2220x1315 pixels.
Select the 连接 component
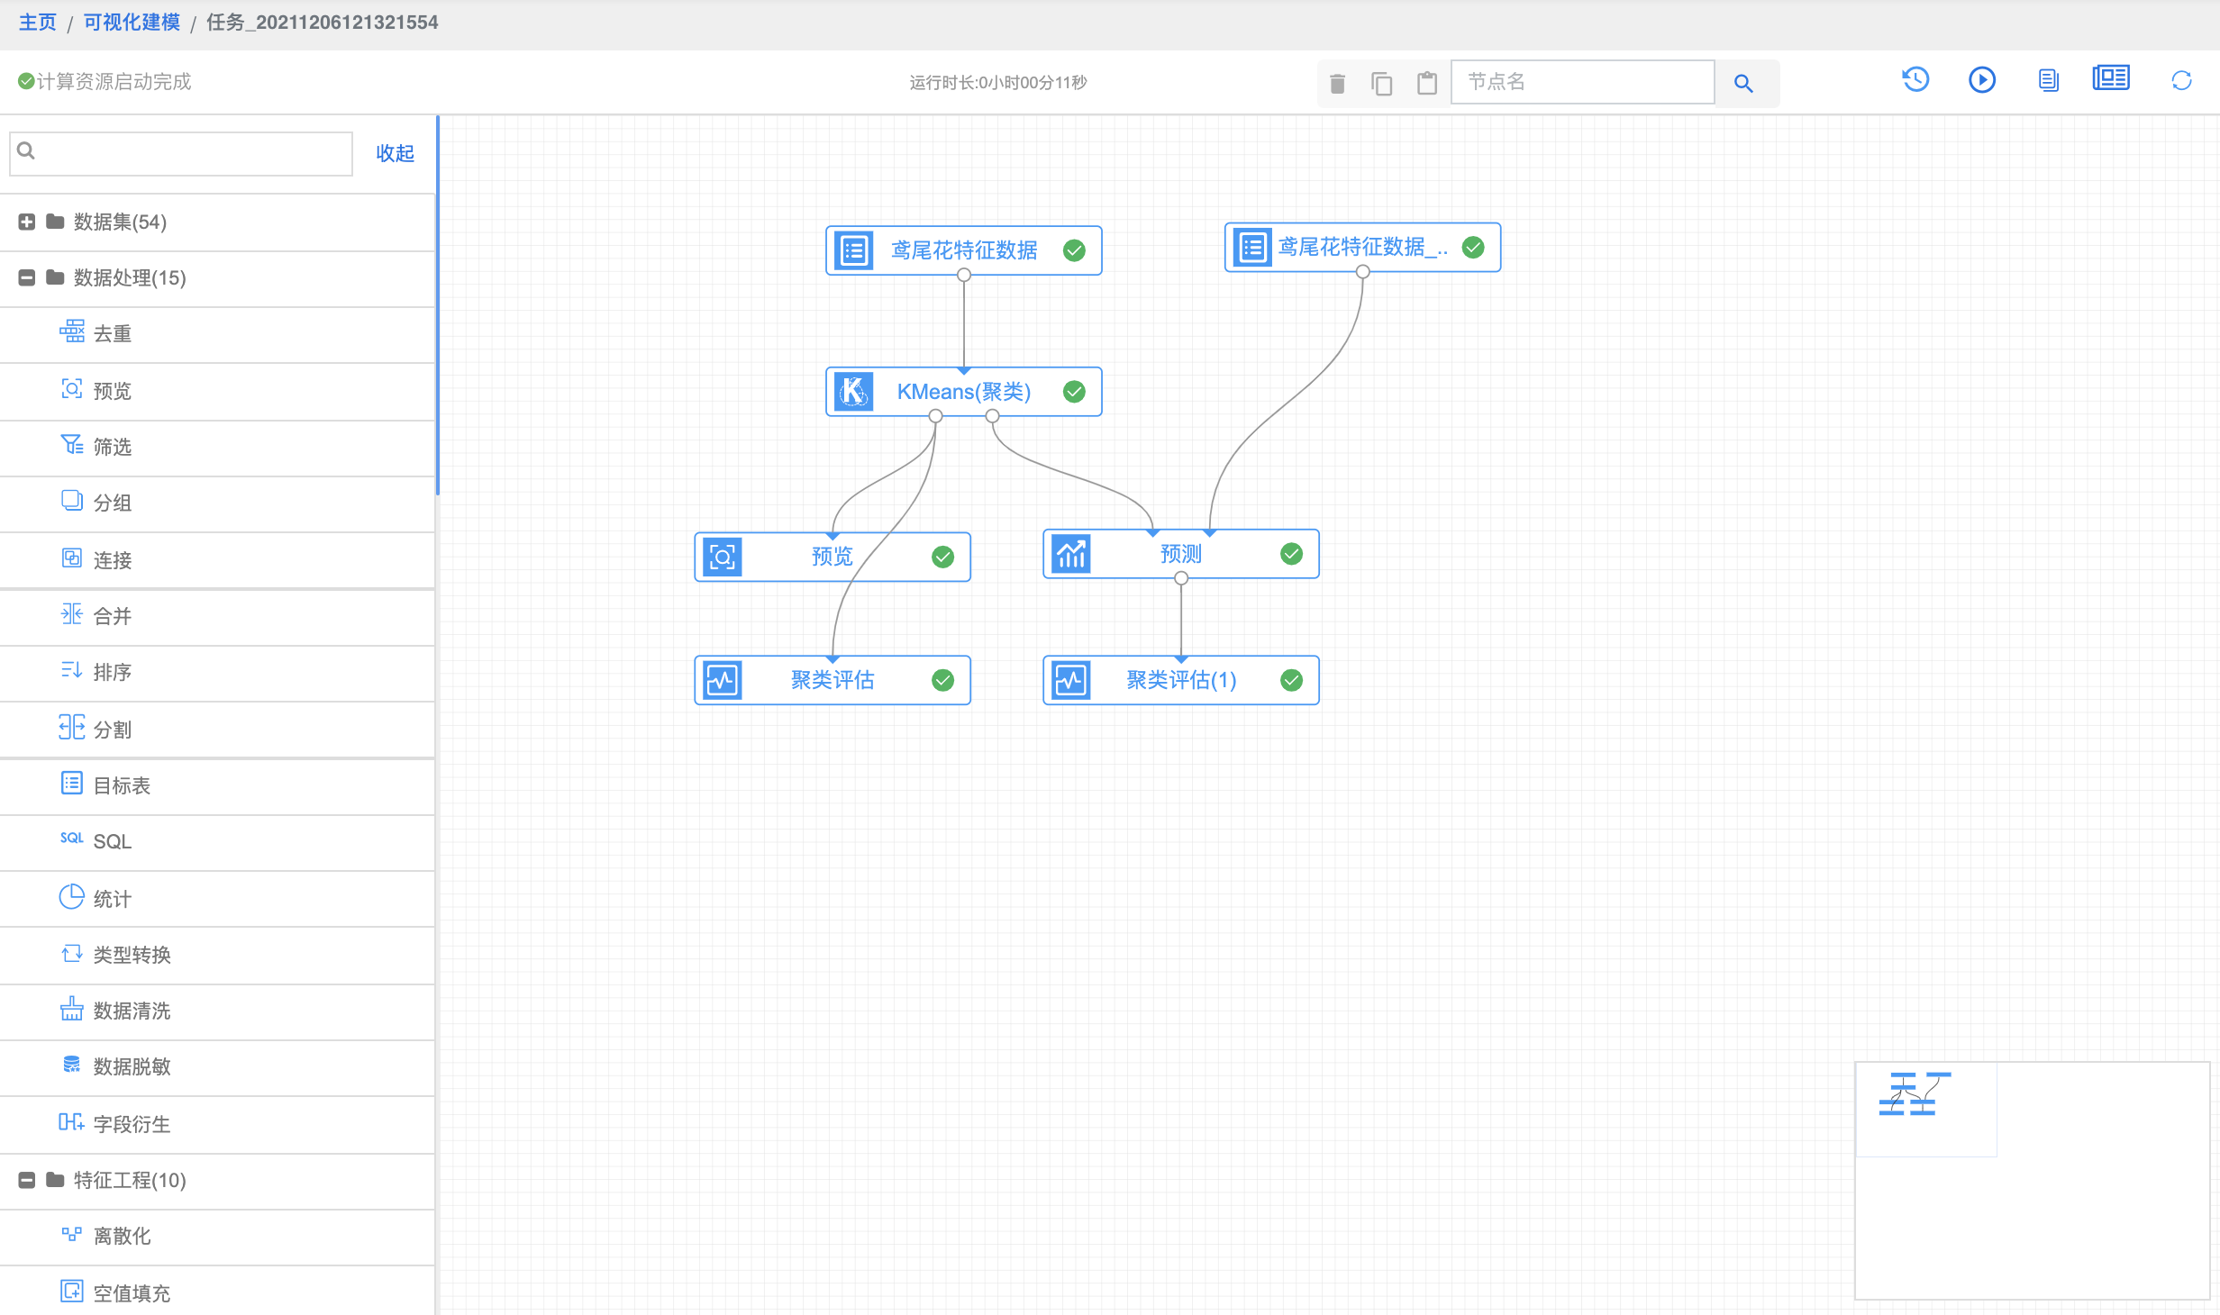(x=217, y=560)
